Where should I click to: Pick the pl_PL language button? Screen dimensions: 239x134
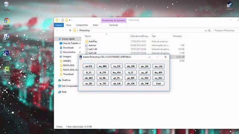click(x=117, y=78)
